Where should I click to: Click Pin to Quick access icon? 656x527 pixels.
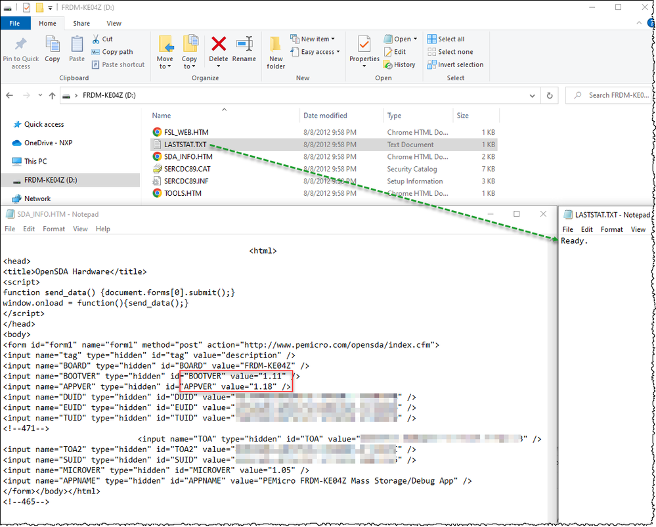pyautogui.click(x=20, y=43)
